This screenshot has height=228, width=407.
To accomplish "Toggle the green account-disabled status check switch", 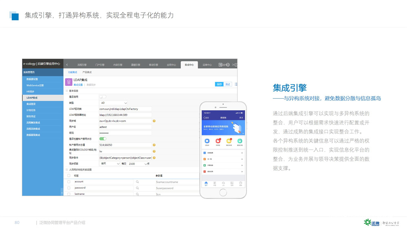I will [x=103, y=139].
